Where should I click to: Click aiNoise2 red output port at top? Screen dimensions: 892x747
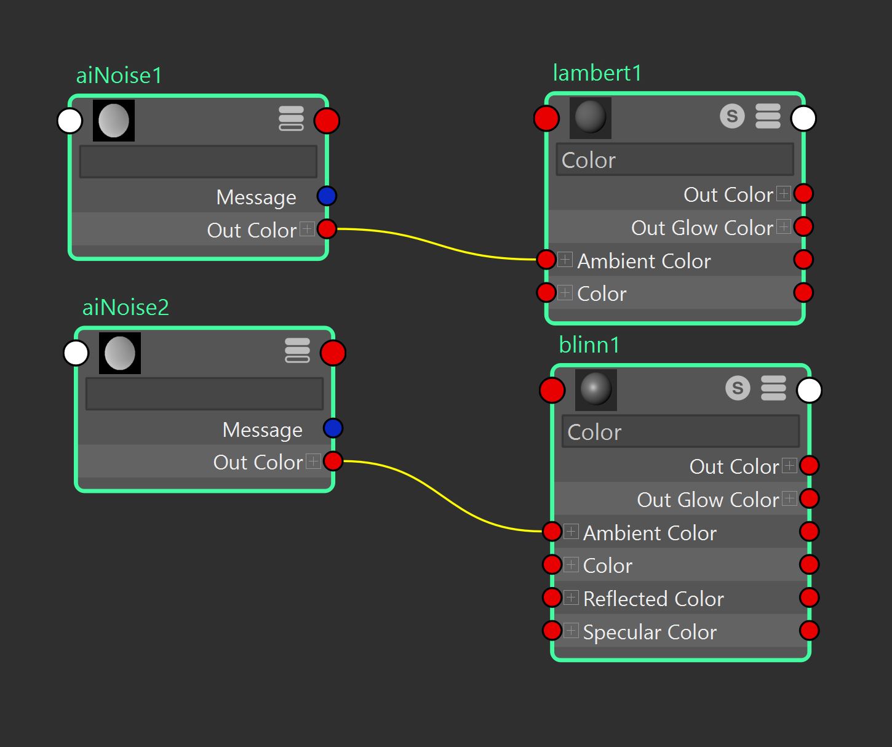(333, 353)
